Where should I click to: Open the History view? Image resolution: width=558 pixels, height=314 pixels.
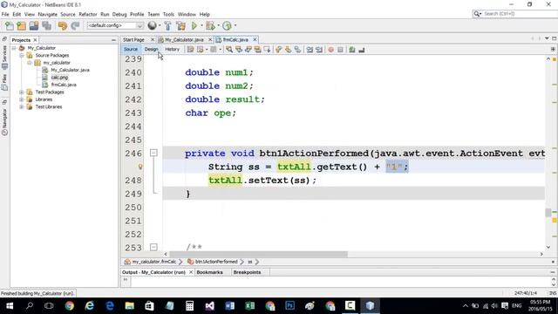click(x=173, y=49)
